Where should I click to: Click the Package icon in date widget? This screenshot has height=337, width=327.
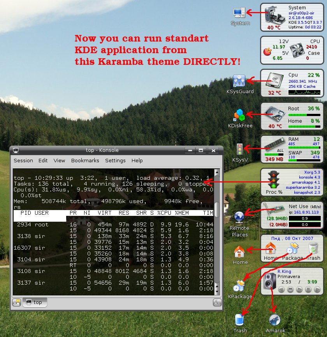(x=292, y=248)
